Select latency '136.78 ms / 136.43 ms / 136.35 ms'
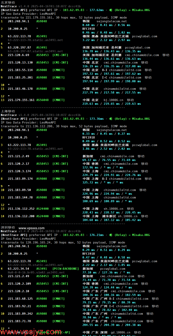Image resolution: width=173 pixels, height=336 pixels. (112, 51)
